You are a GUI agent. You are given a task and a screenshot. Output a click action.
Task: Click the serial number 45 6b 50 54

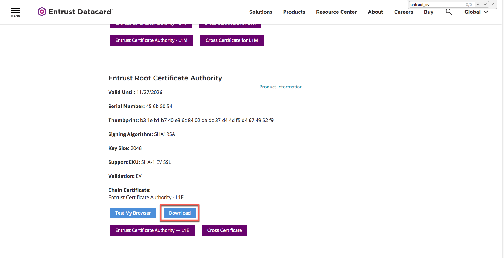(x=159, y=106)
